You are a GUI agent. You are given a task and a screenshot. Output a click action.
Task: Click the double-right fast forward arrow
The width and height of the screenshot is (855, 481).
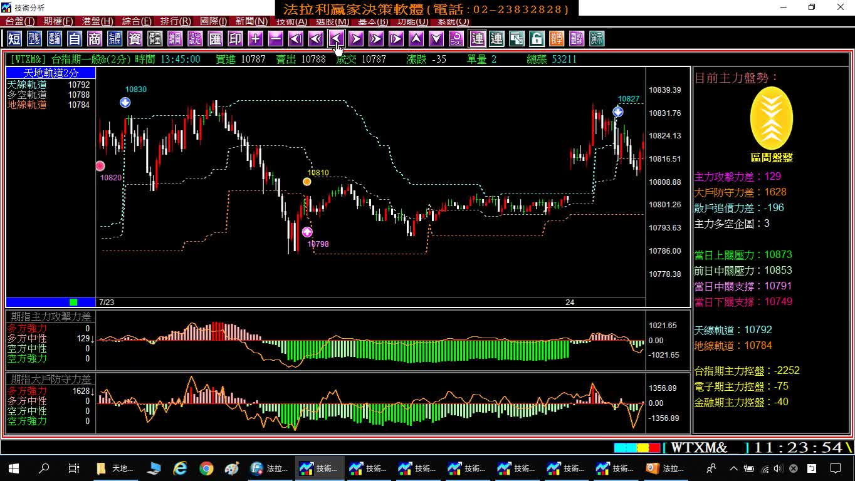[376, 39]
